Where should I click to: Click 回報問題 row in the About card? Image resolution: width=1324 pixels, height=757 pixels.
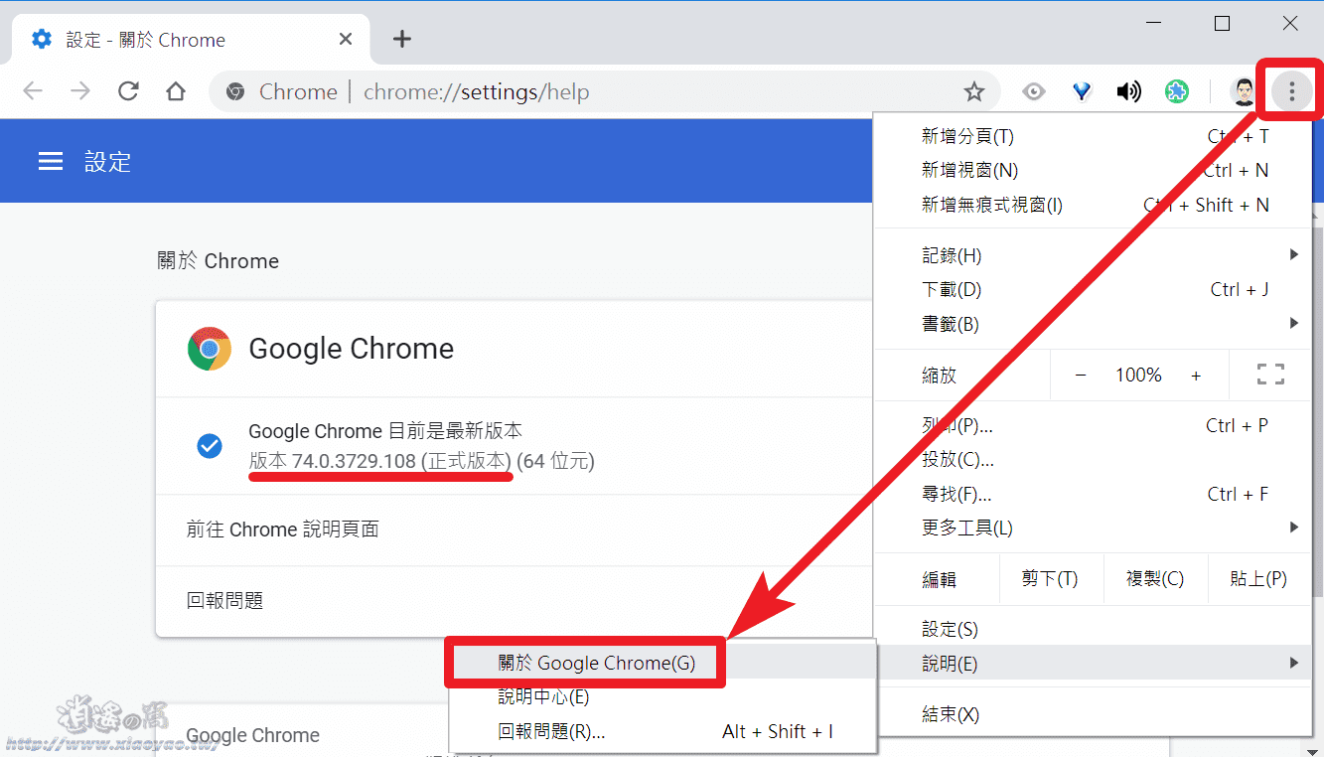[515, 601]
